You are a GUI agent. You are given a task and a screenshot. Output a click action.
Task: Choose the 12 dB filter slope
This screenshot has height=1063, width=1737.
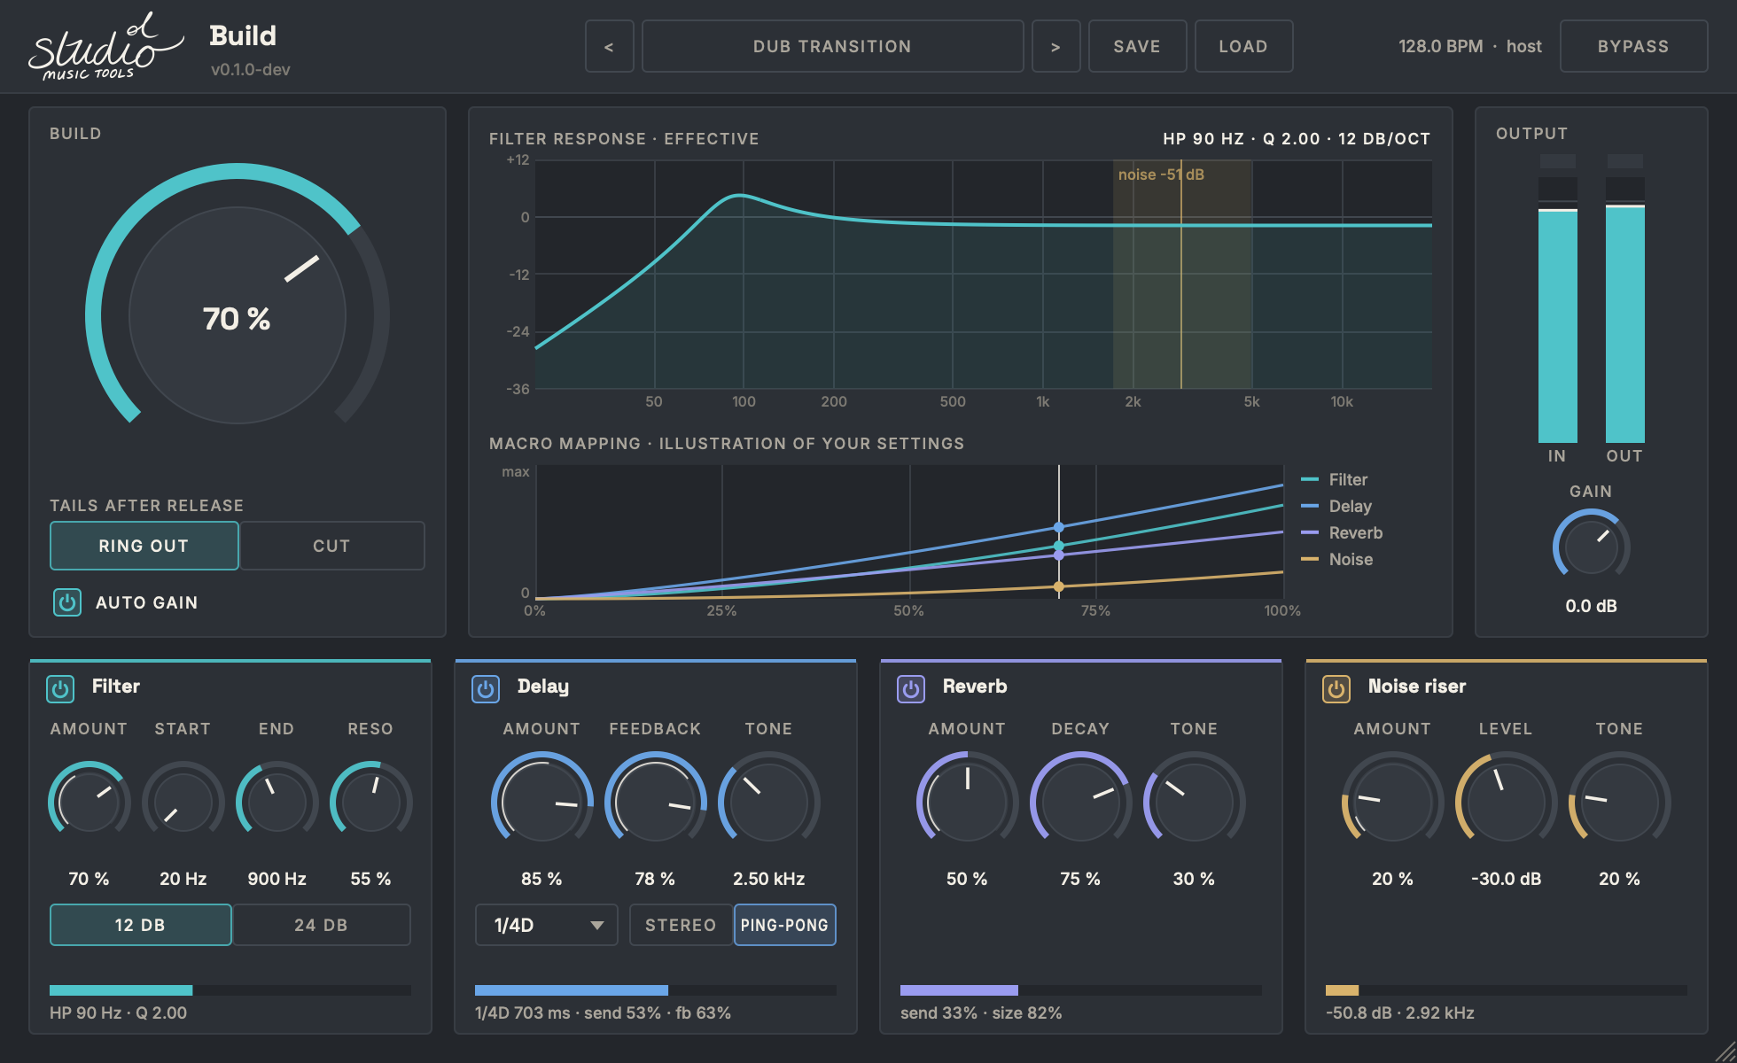pos(141,925)
